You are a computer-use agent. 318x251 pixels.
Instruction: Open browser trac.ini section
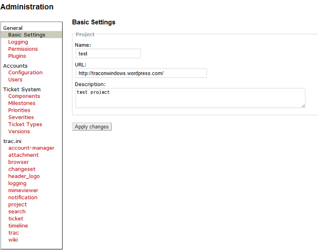point(18,162)
